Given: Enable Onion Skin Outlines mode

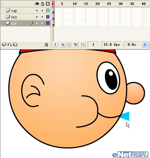Looking at the screenshot, I should click(68, 44).
